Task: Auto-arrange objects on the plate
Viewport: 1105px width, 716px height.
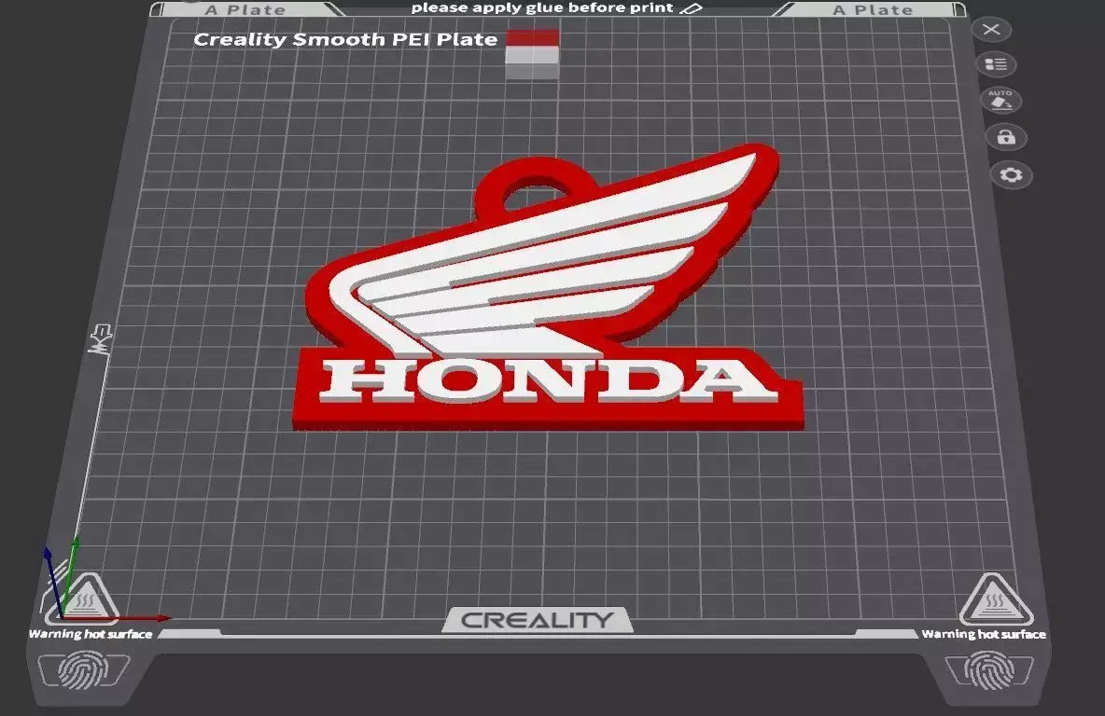Action: [1000, 101]
